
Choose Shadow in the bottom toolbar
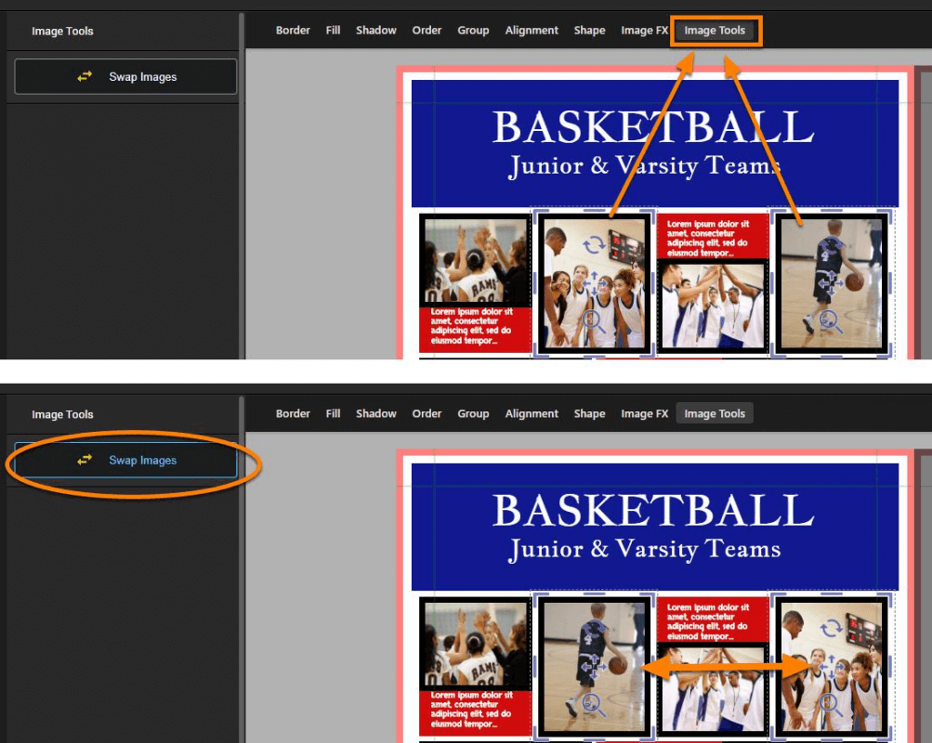pyautogui.click(x=375, y=414)
